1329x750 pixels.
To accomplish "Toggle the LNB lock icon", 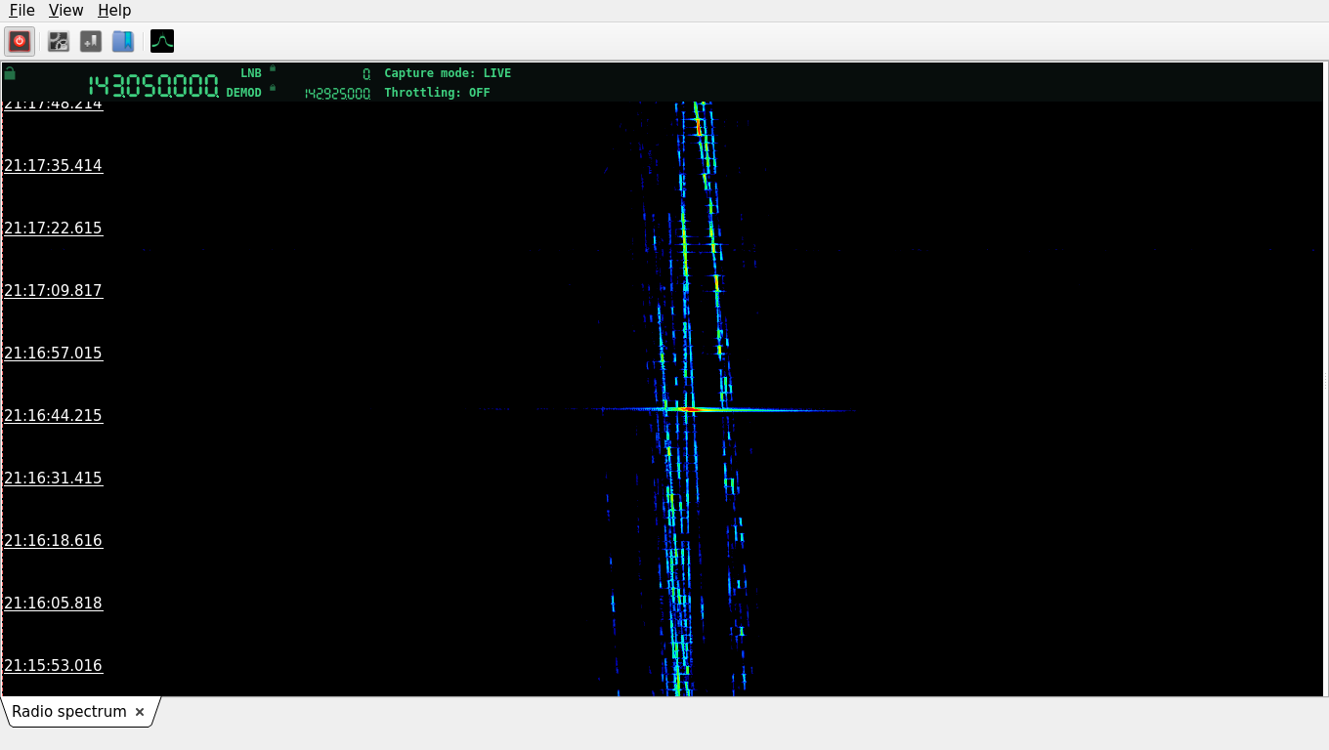I will point(273,68).
